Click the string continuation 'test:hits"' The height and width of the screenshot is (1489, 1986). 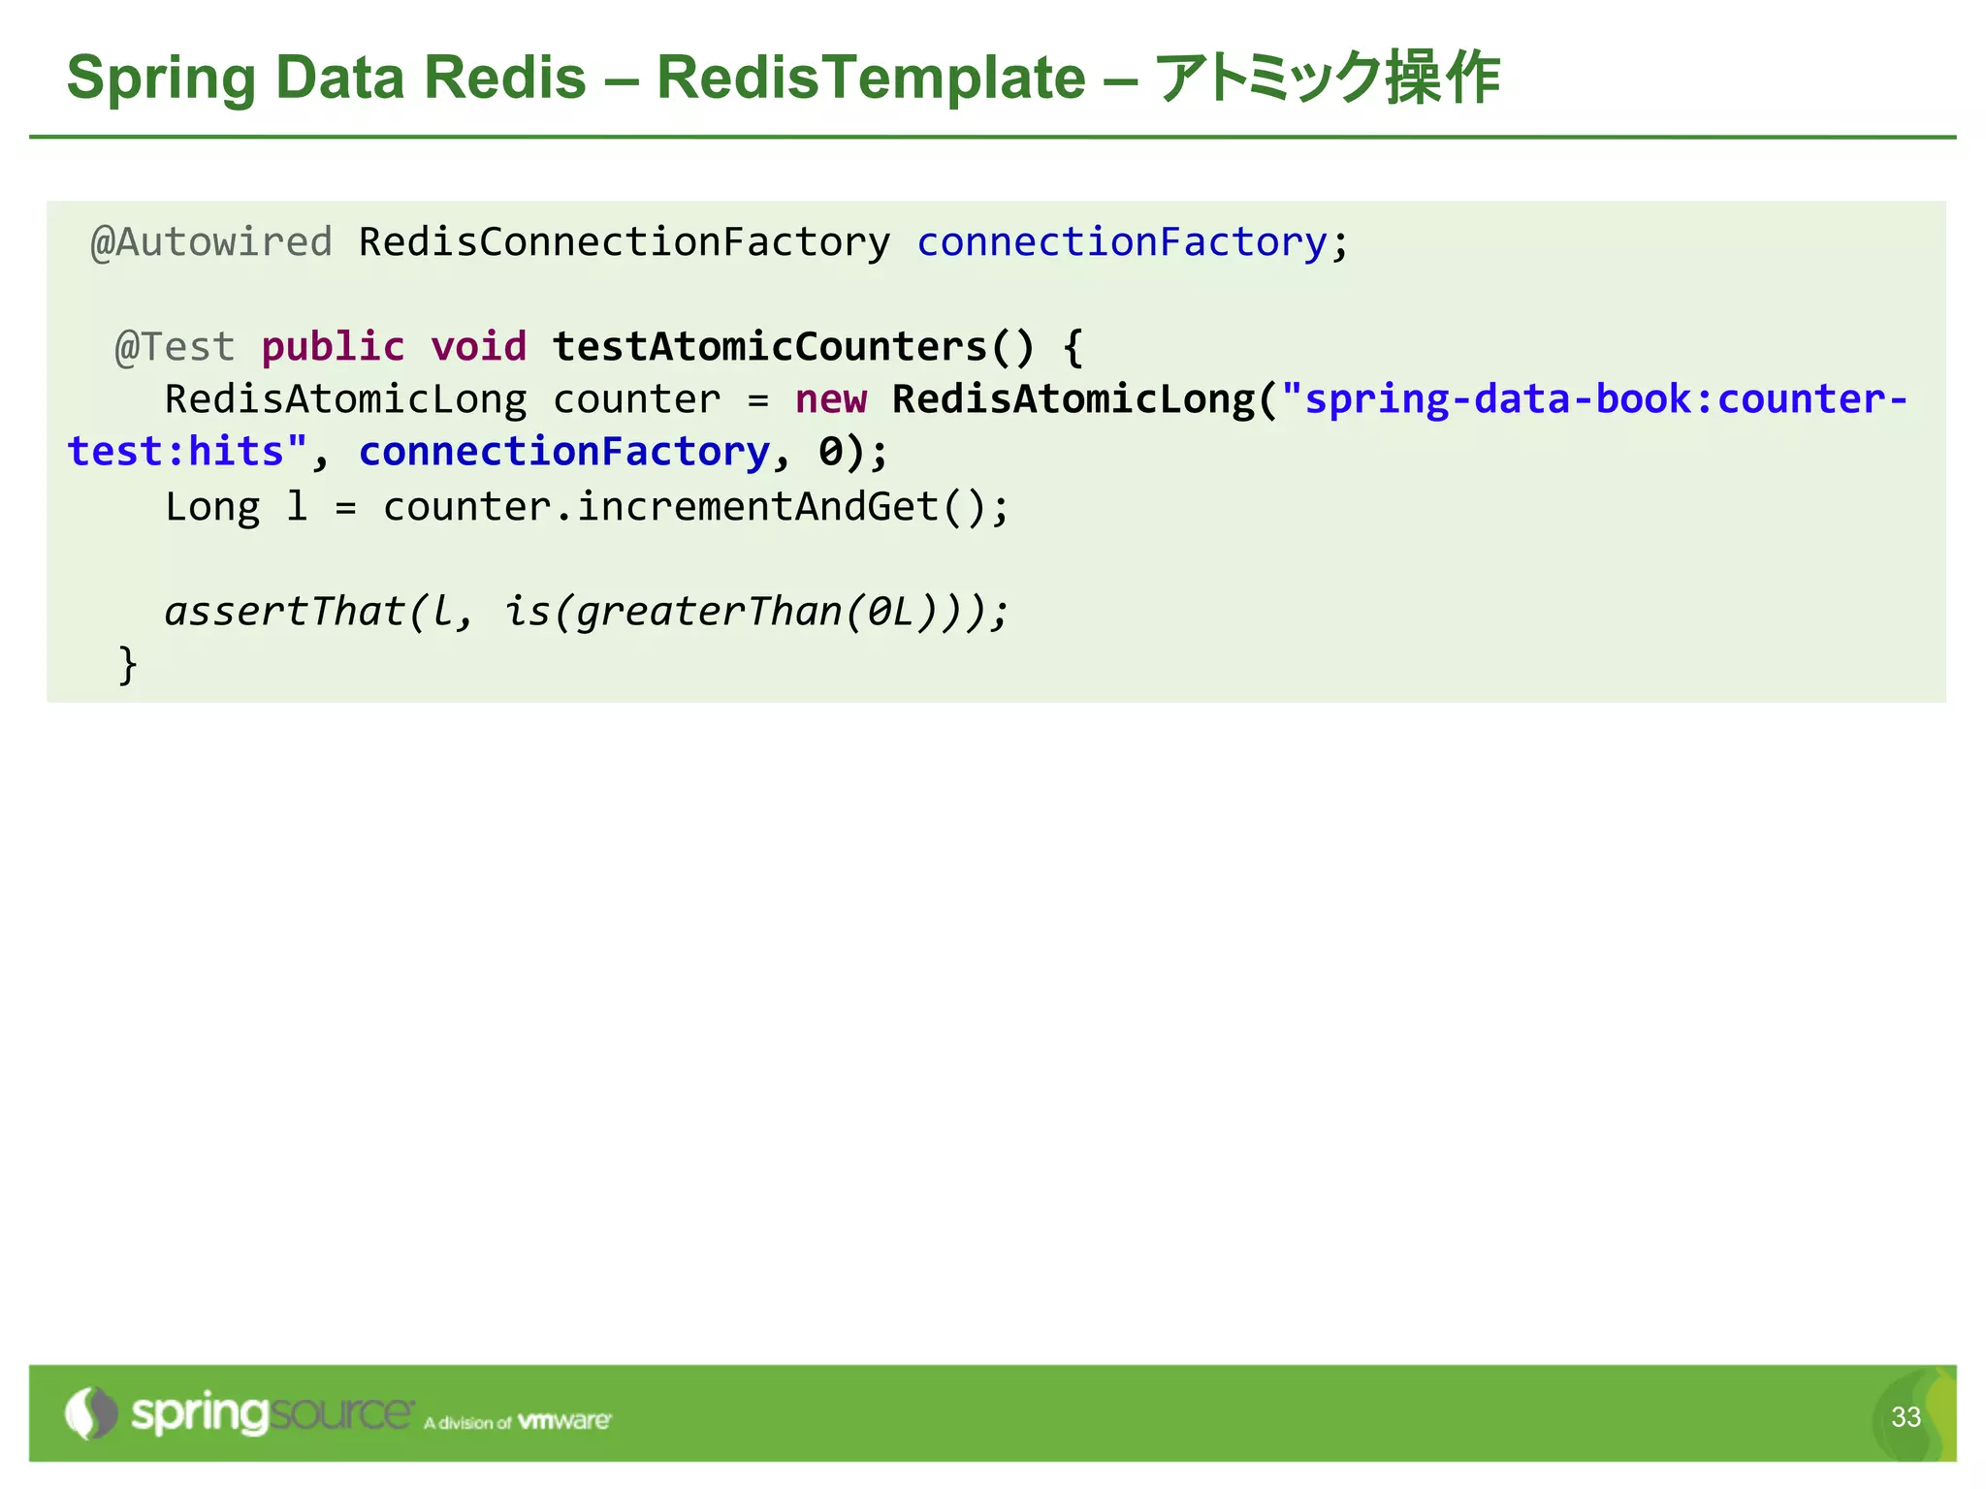[x=188, y=452]
